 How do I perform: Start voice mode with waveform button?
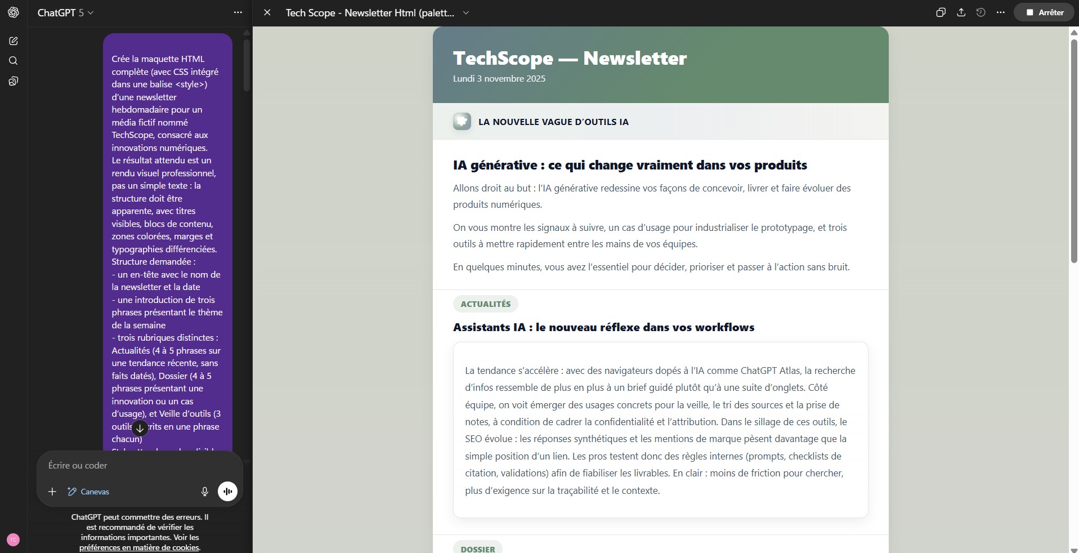(227, 492)
